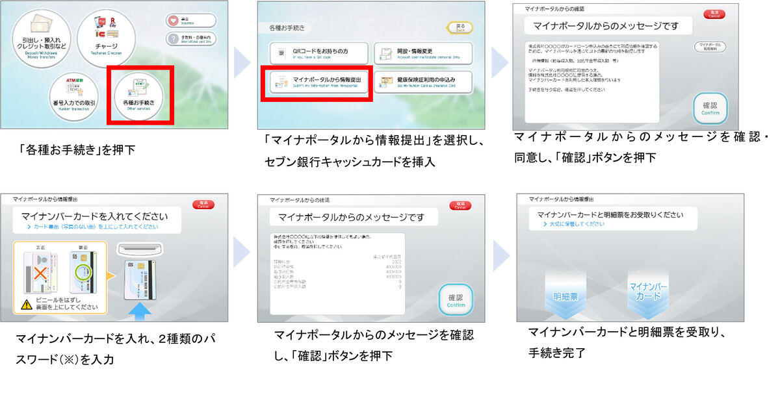Tap the 各種お手続き Other services button
Screen dimensions: 780x404
pyautogui.click(x=138, y=95)
